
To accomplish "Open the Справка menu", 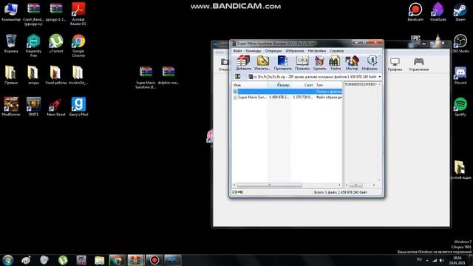I will point(337,51).
